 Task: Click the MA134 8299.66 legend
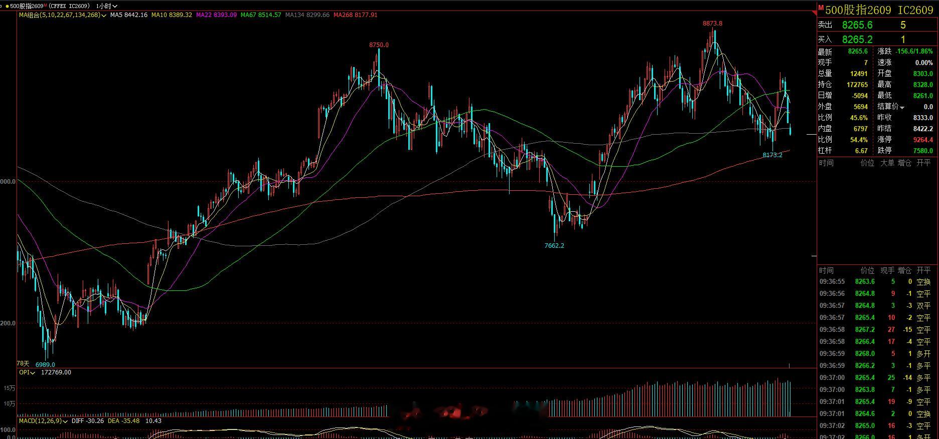(x=307, y=15)
